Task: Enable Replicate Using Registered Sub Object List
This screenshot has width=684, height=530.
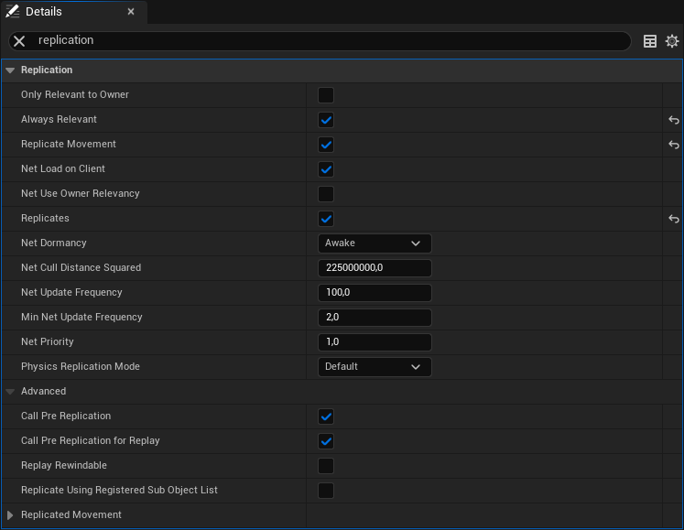Action: coord(326,491)
